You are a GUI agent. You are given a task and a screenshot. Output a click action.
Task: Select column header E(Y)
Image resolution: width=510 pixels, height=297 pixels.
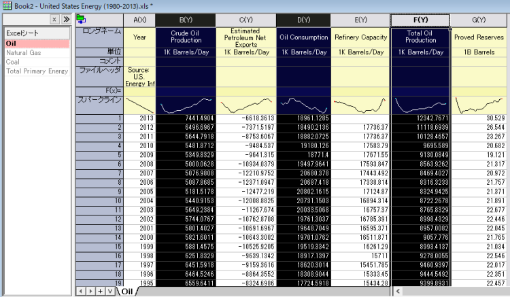pyautogui.click(x=360, y=20)
